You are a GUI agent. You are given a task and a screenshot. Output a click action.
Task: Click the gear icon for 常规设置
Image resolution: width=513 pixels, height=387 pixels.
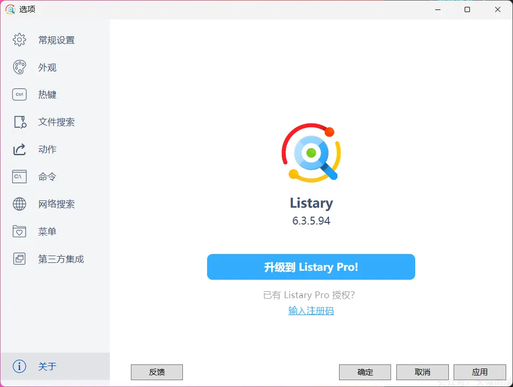pyautogui.click(x=19, y=40)
